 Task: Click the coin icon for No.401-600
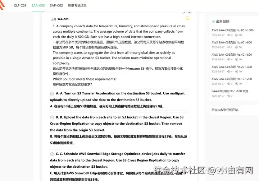[237, 60]
